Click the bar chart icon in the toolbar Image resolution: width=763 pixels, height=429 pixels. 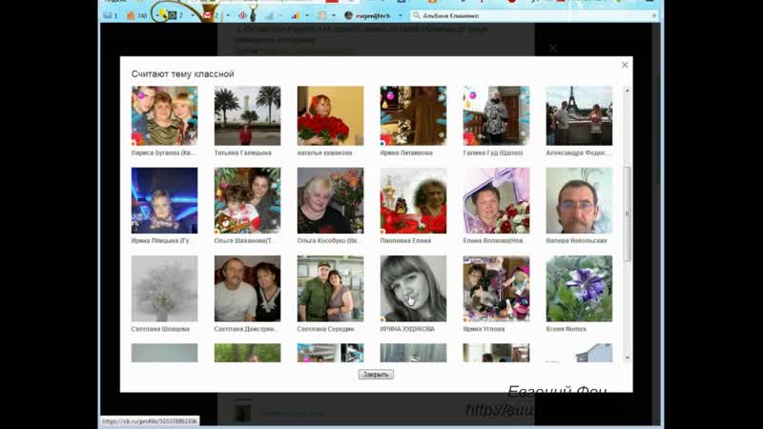296,15
